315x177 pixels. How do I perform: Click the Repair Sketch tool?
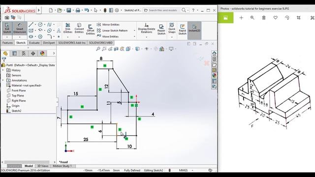point(161,29)
